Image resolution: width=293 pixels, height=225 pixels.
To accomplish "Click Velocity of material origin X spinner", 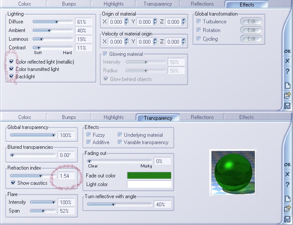I will point(126,41).
